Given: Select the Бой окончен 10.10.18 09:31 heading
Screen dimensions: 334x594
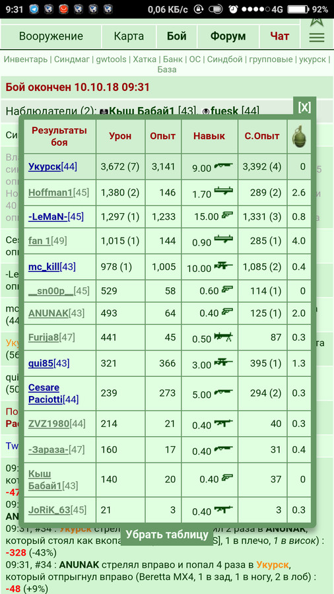Looking at the screenshot, I should coord(77,88).
